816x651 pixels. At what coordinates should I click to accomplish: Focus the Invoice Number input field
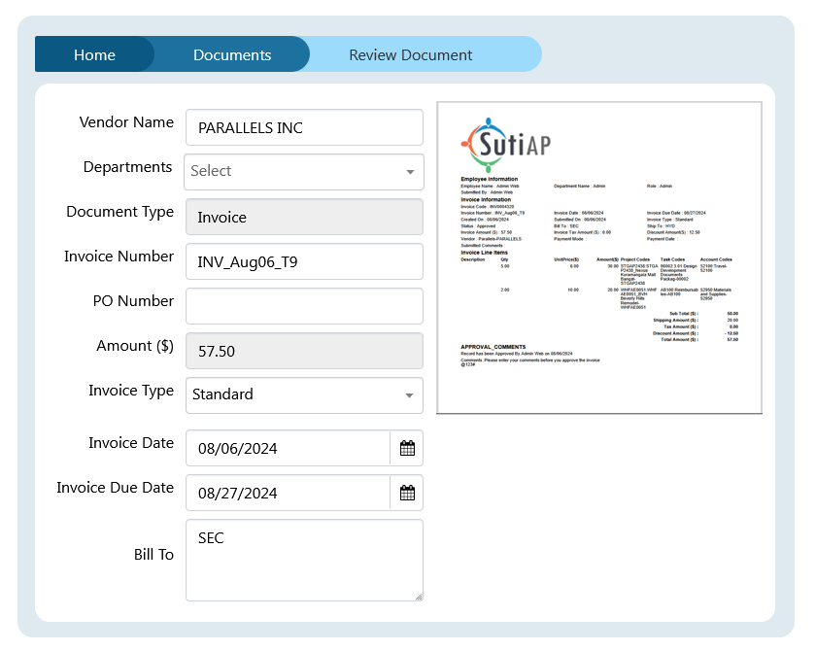tap(303, 261)
